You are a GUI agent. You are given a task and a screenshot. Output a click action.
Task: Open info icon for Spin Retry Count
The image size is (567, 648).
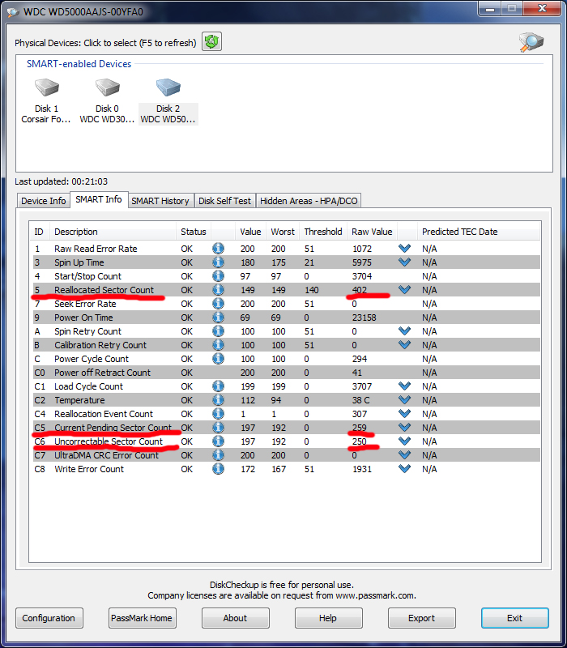tap(218, 331)
